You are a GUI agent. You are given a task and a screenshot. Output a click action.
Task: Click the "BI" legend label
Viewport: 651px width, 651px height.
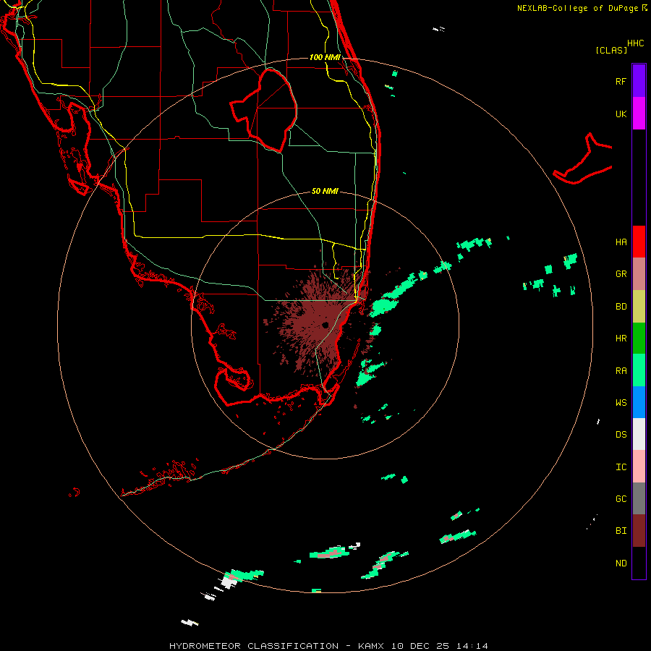(x=621, y=531)
